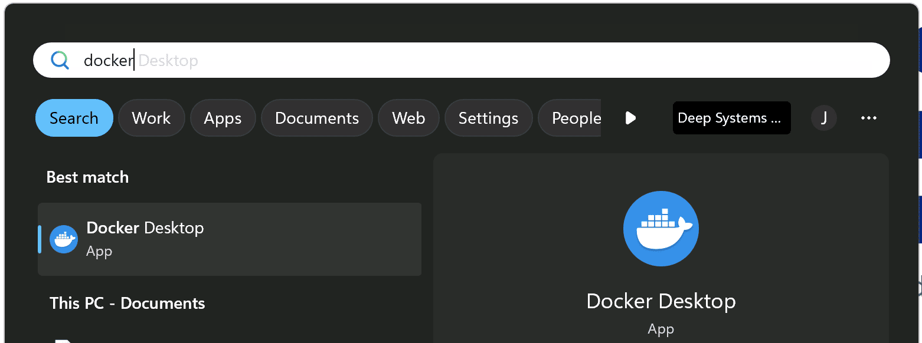The height and width of the screenshot is (343, 922).
Task: Switch to the Documents filter
Action: click(316, 118)
